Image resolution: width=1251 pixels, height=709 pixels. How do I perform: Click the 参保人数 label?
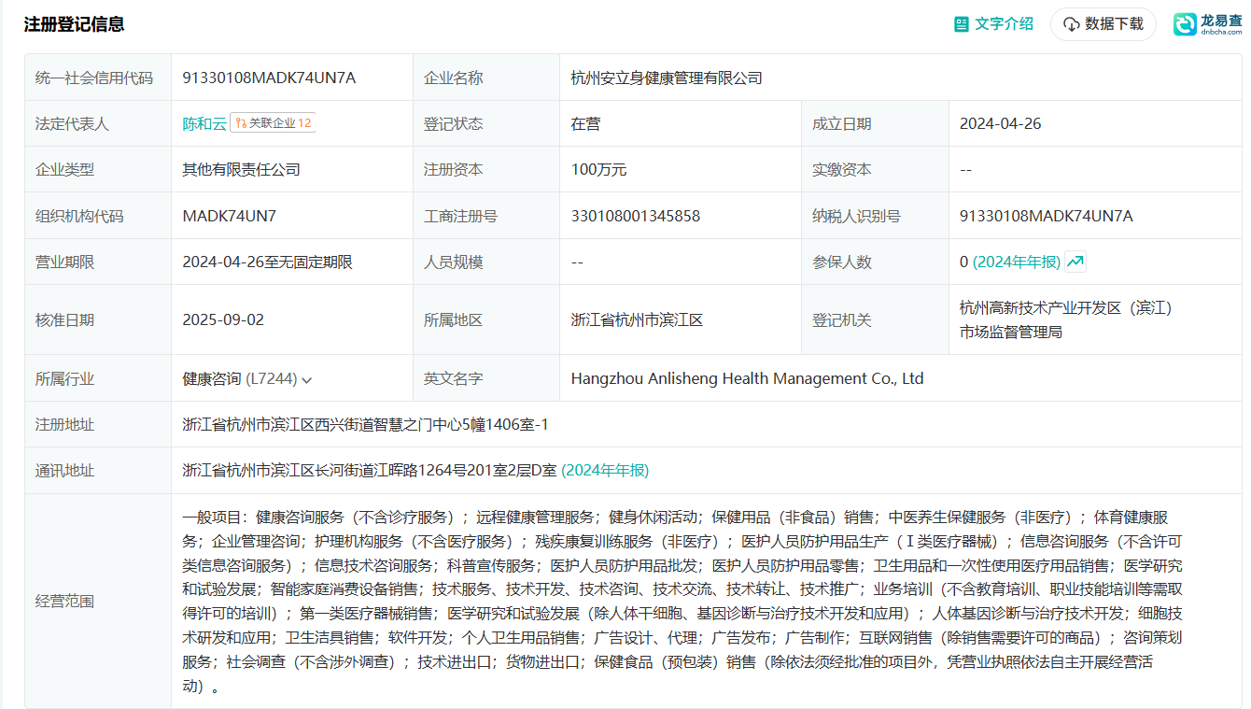point(842,262)
